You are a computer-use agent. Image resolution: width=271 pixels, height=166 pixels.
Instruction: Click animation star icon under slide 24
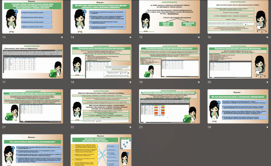[x=267, y=127]
